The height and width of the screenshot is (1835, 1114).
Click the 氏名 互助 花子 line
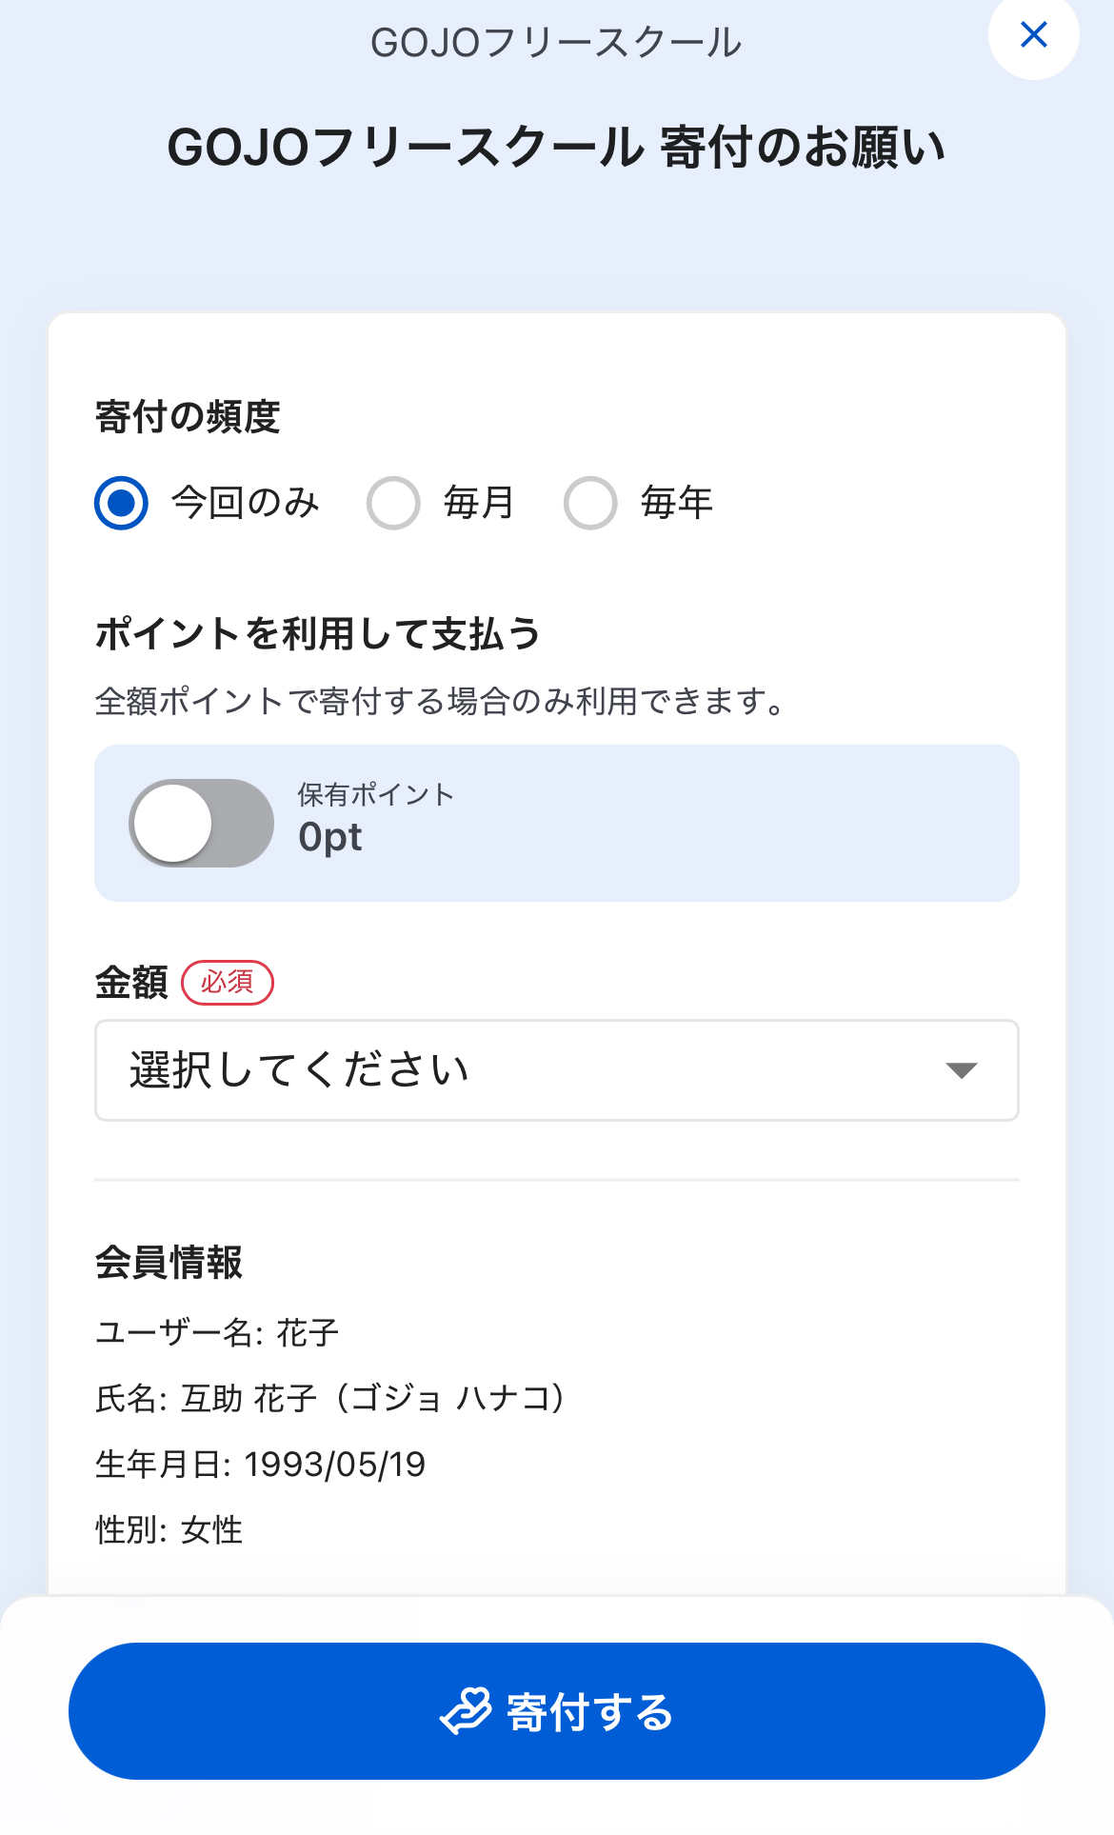330,1398
